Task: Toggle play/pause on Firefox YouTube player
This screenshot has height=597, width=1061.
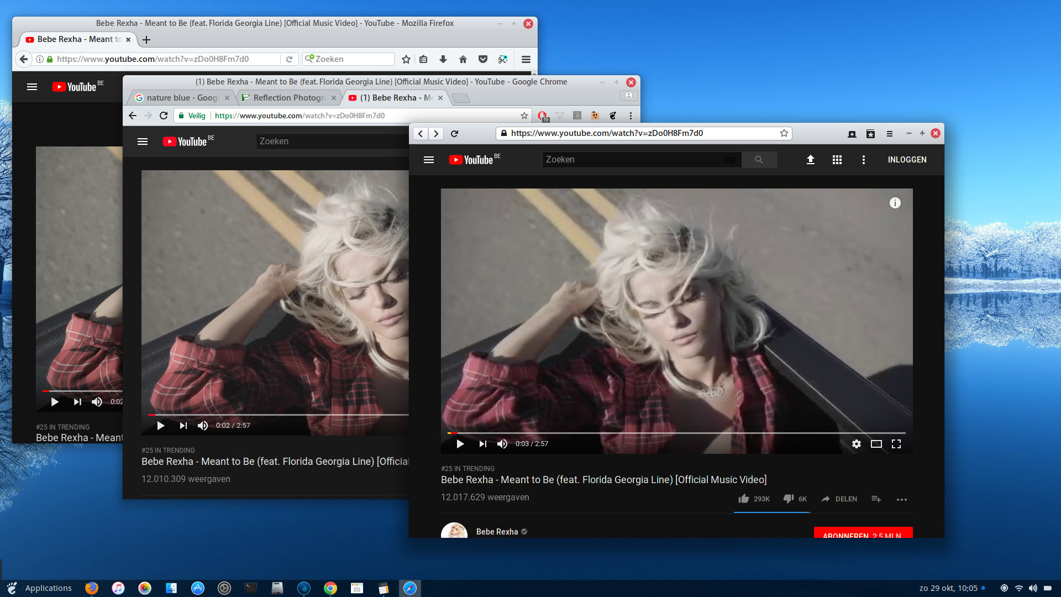Action: click(54, 401)
